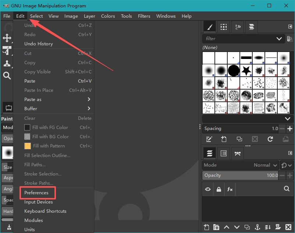
Task: Open the File menu
Action: 7,16
